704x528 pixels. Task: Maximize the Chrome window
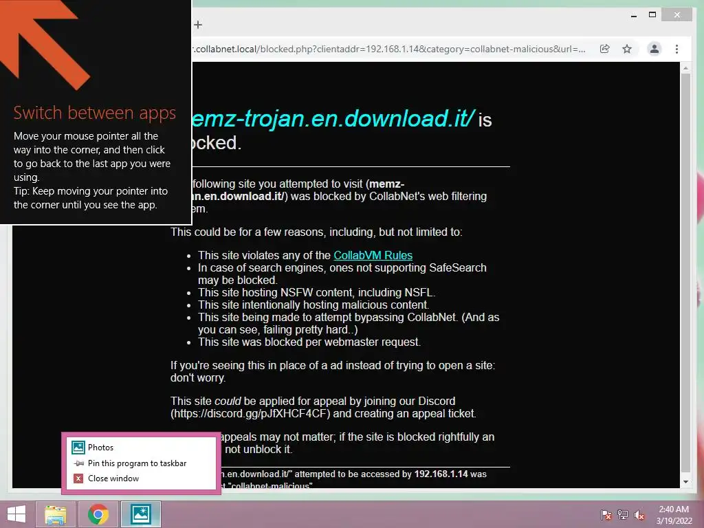coord(653,15)
